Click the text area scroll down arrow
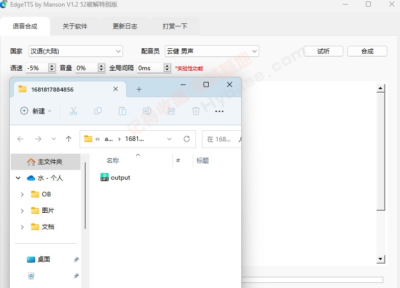400x288 pixels. click(x=381, y=259)
